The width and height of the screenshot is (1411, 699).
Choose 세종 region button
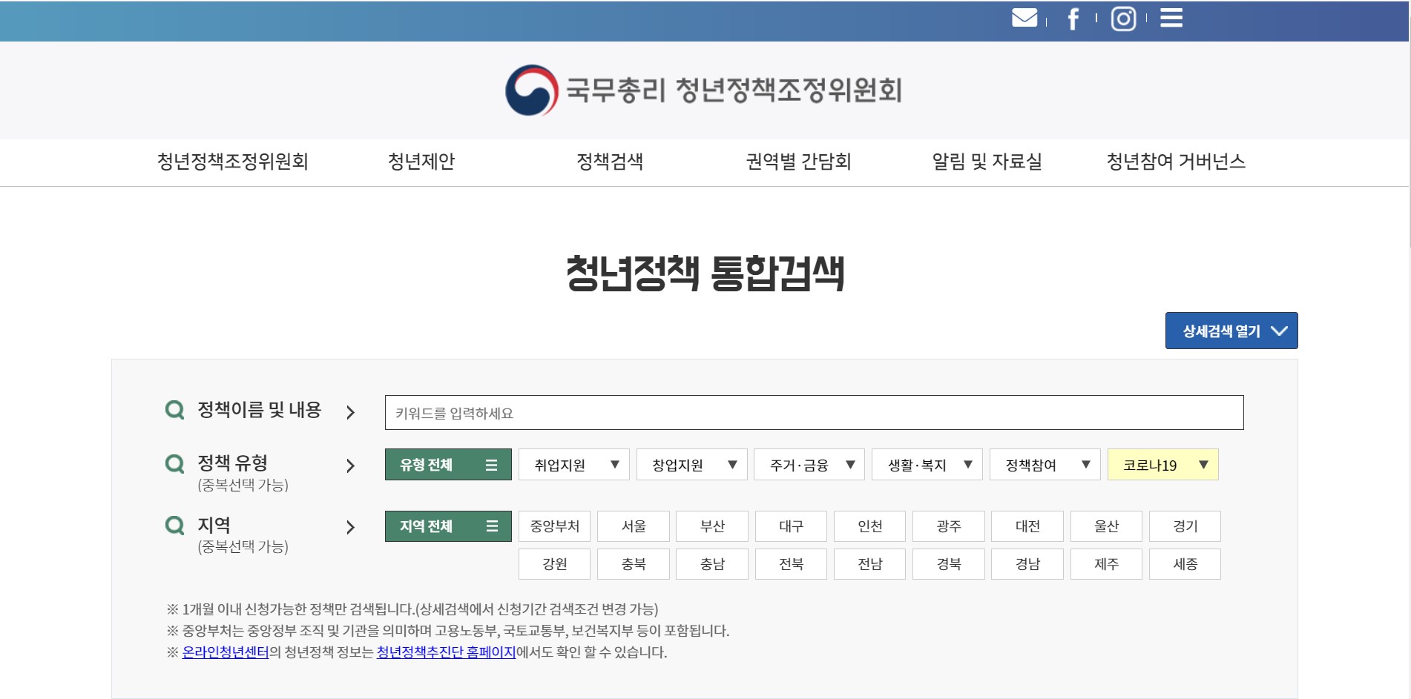point(1185,564)
